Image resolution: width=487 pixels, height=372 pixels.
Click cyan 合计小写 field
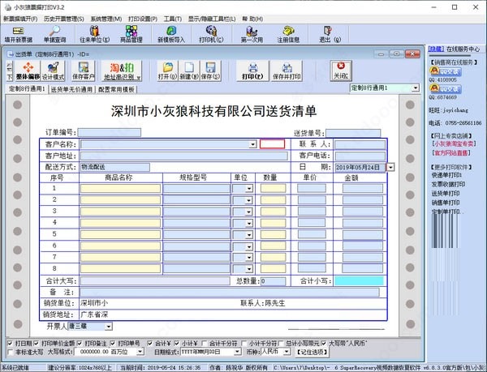359,281
